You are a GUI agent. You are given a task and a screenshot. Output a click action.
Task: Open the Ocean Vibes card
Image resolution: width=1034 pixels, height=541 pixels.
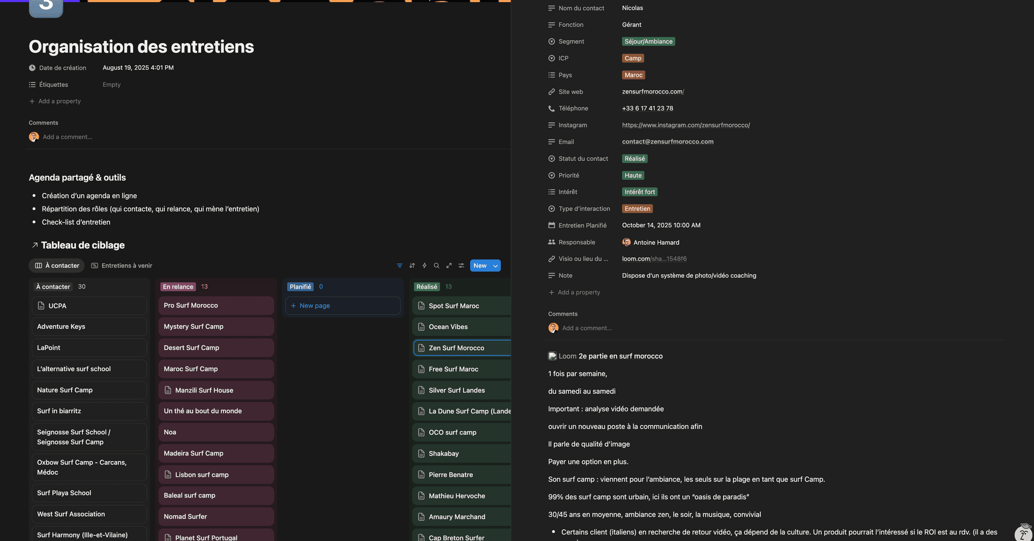click(462, 327)
